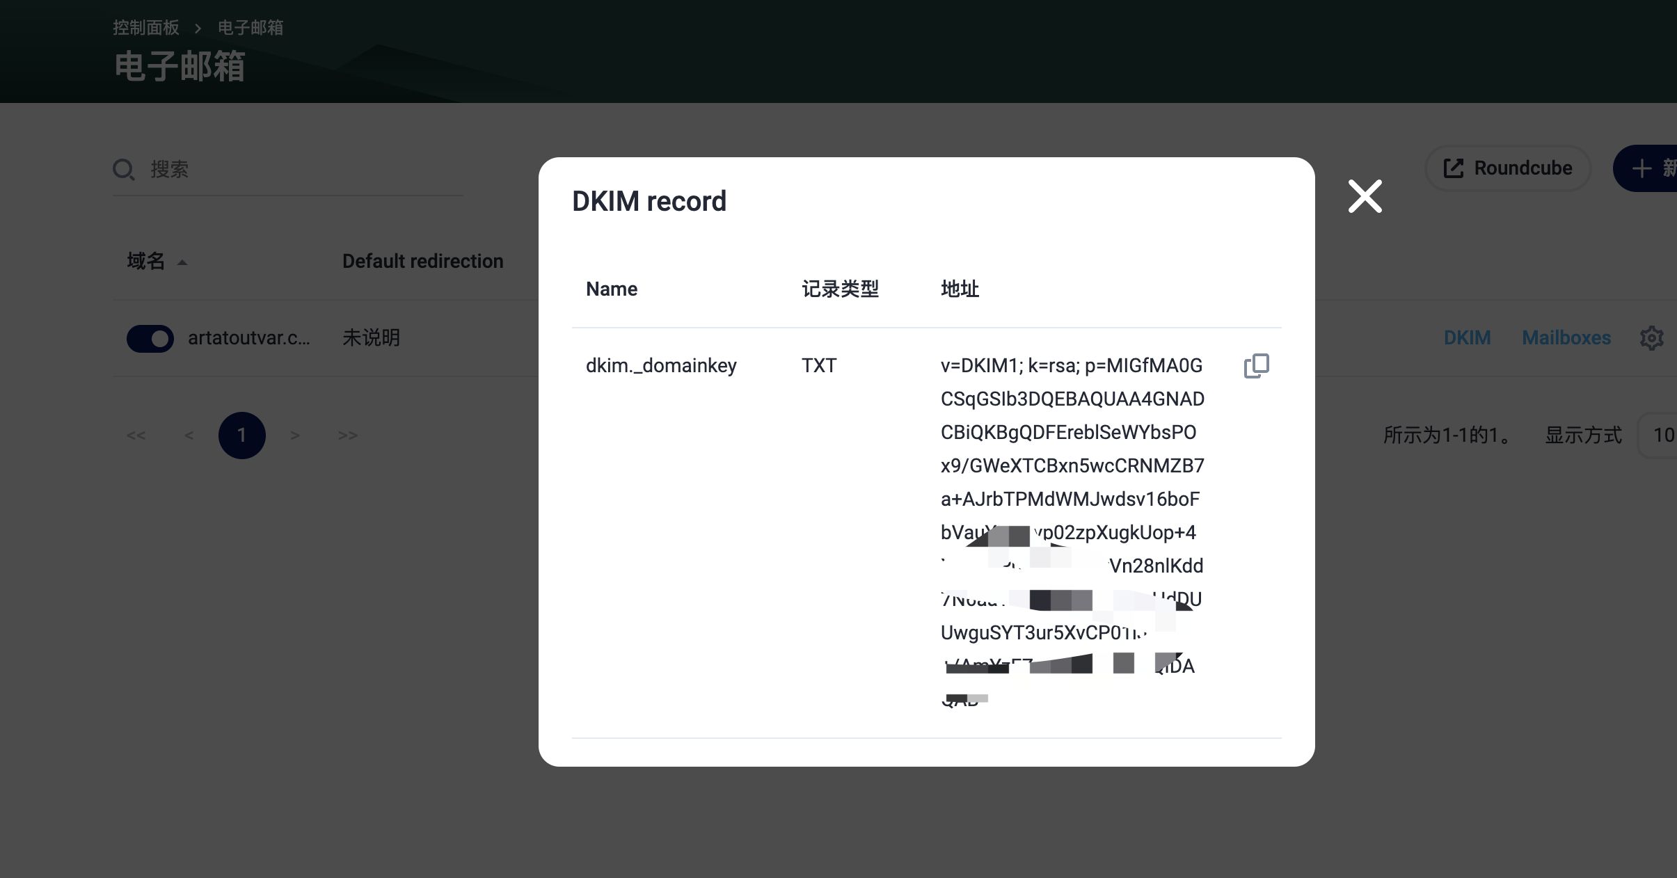Click the blue plus new button
The width and height of the screenshot is (1677, 878).
tap(1649, 168)
